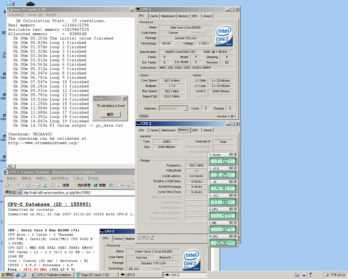Viewport: 348px width, 279px height.
Task: Click the address bar URL field
Action: [x=77, y=192]
